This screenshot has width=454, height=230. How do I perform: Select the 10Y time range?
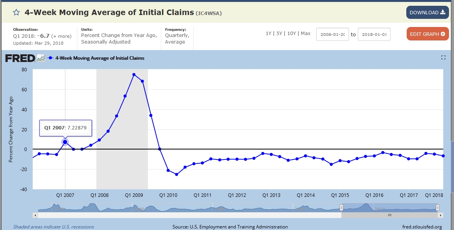(x=291, y=34)
